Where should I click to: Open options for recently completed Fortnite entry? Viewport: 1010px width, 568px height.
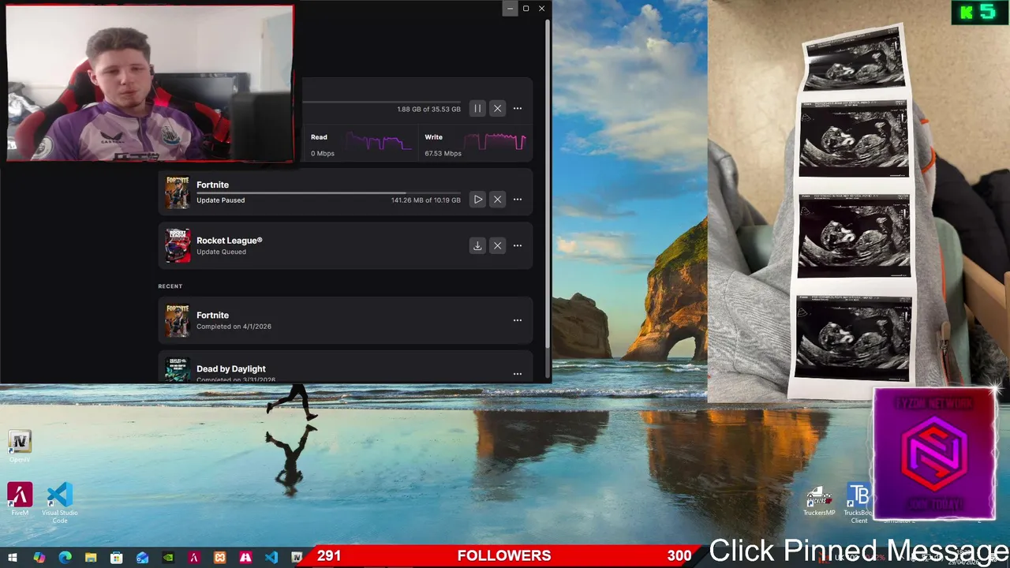(x=518, y=320)
